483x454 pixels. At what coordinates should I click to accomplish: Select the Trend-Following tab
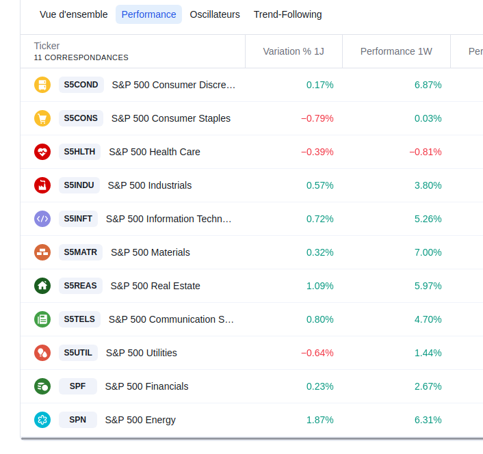click(287, 14)
